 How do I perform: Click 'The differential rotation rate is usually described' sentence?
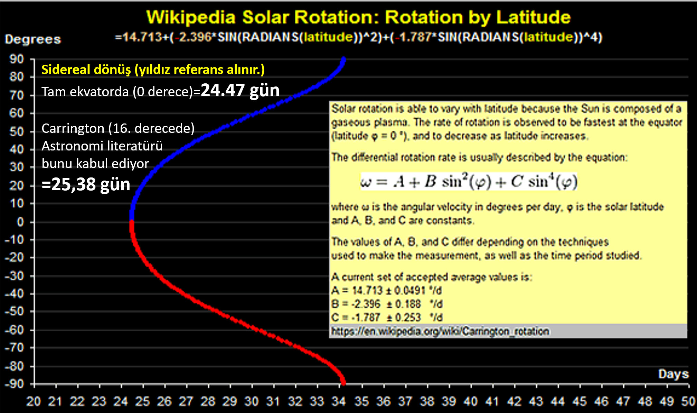[479, 157]
